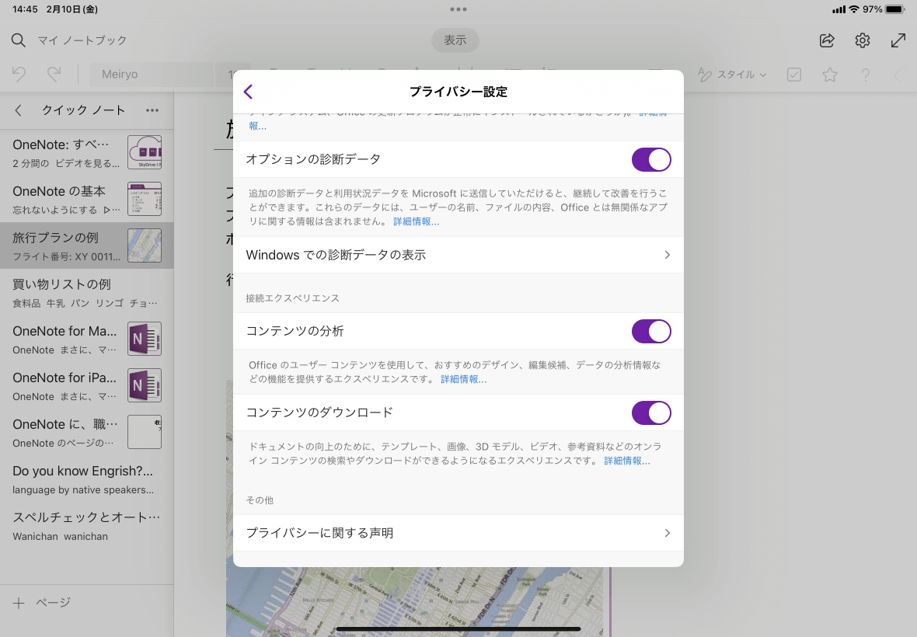
Task: Open the OneNote for iPa... page
Action: [x=86, y=386]
